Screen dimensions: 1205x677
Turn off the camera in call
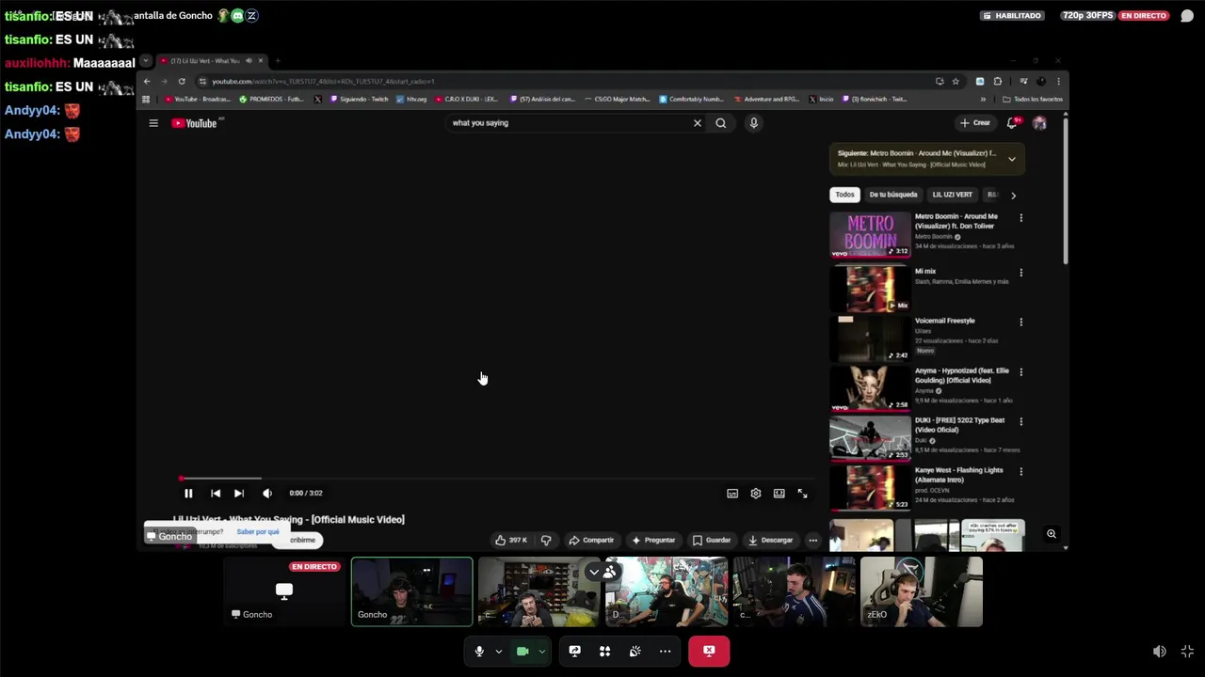pos(522,651)
